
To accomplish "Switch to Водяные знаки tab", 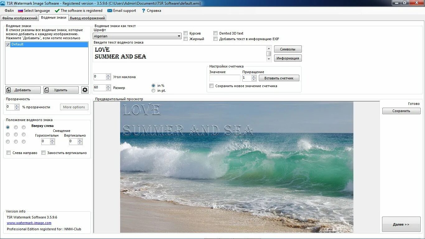I will (x=54, y=18).
